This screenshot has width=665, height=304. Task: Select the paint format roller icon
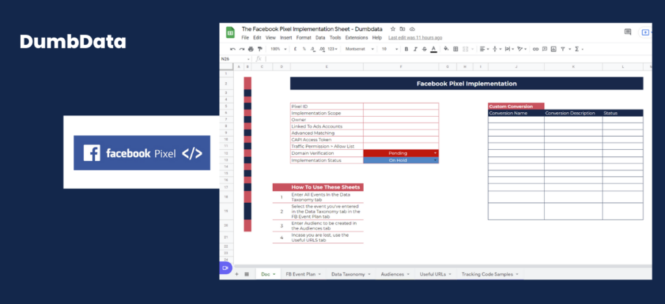(260, 49)
